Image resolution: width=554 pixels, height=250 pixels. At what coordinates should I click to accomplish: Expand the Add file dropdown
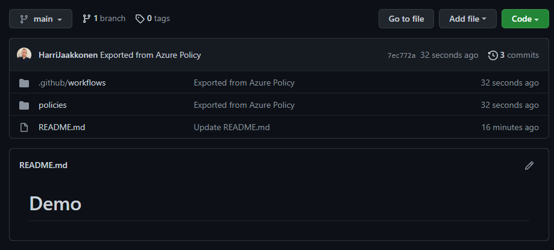pyautogui.click(x=468, y=19)
